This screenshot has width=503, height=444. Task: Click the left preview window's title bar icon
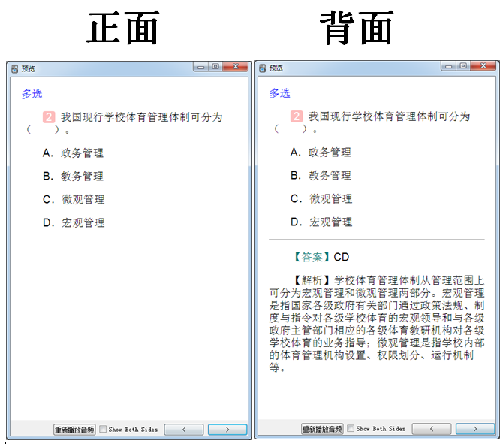click(14, 68)
